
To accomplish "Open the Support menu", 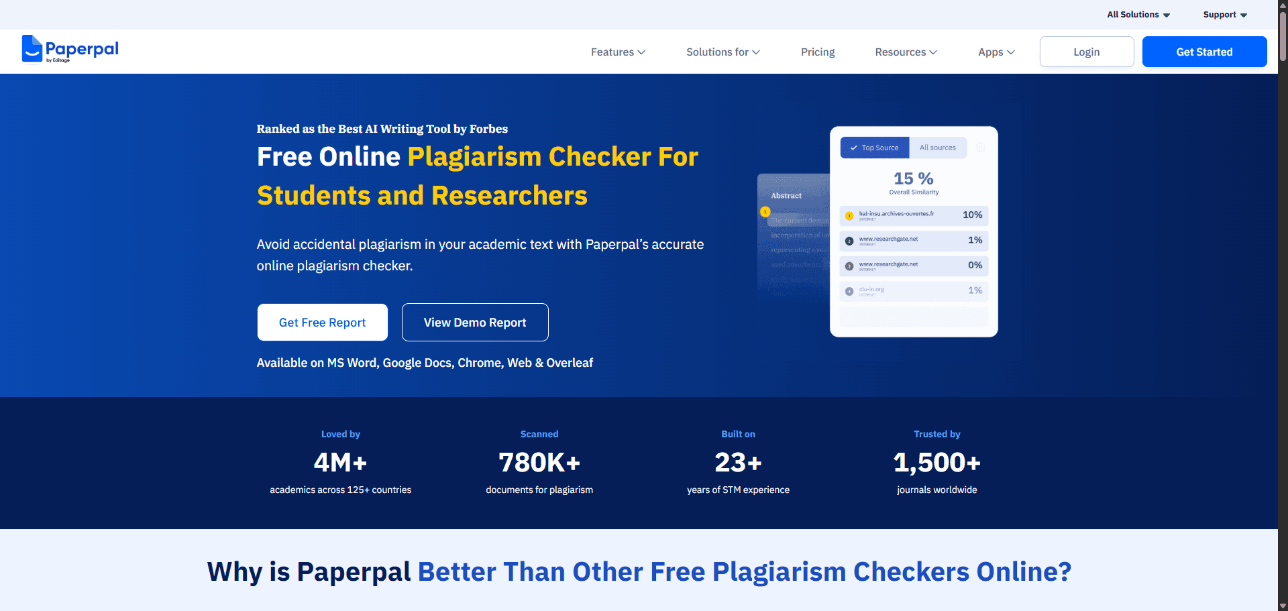I will click(1224, 14).
